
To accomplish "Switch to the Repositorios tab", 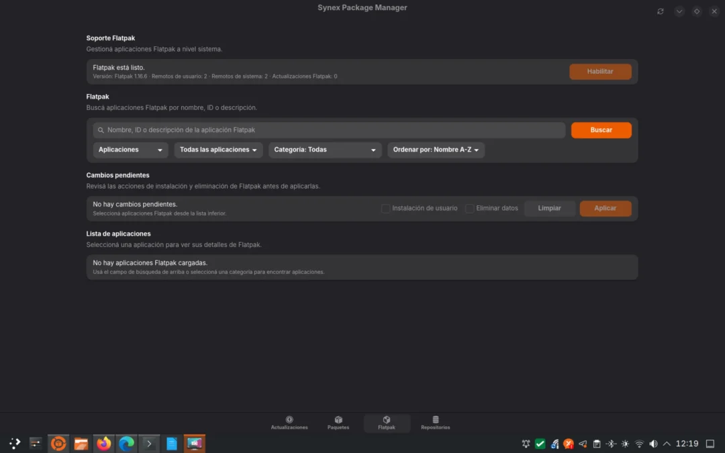I will point(435,423).
